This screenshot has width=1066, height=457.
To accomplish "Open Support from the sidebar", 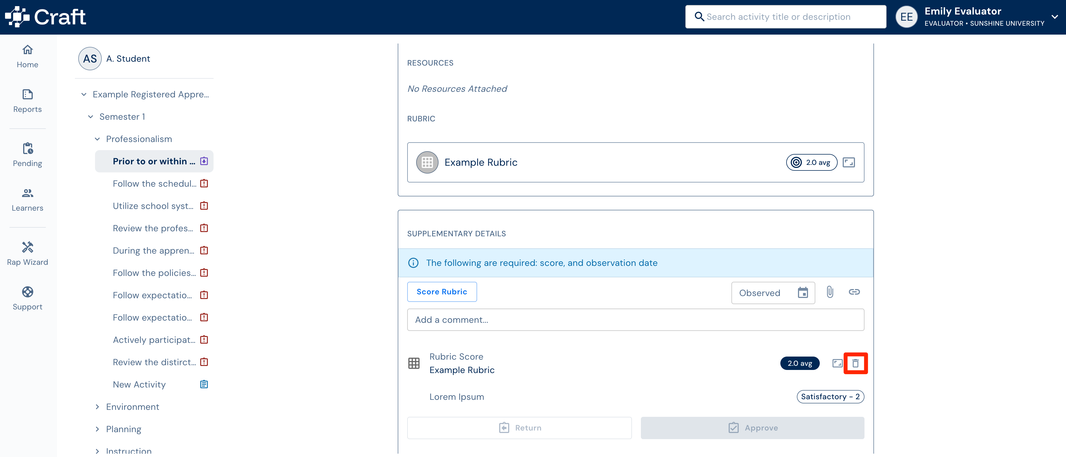I will [x=27, y=298].
